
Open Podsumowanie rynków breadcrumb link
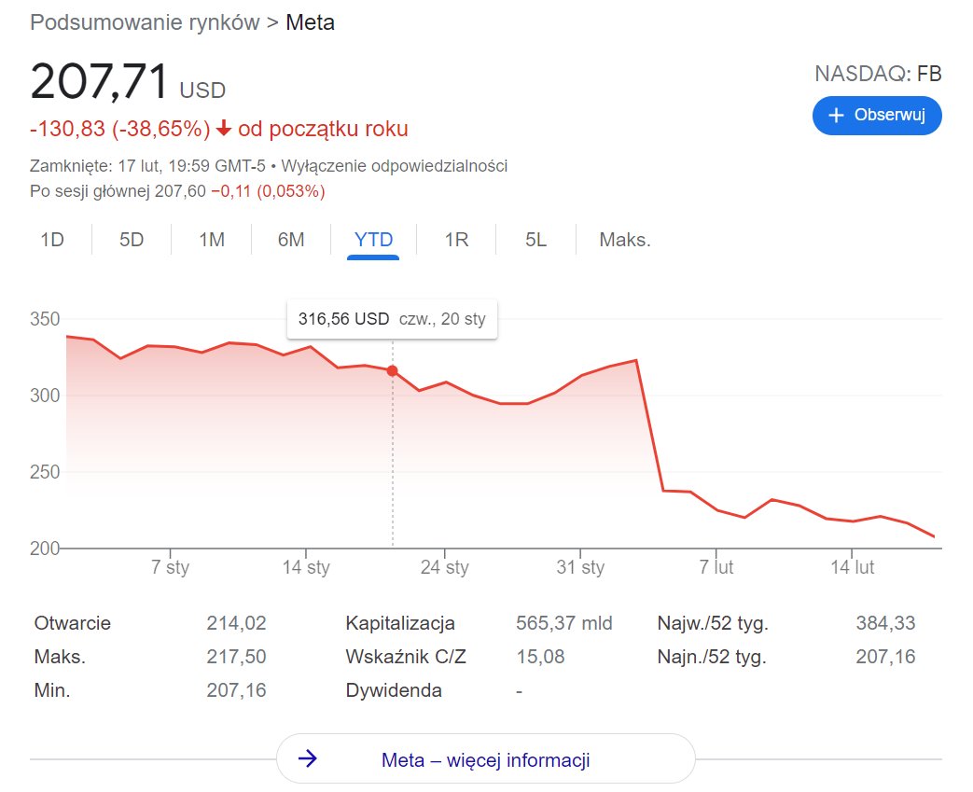point(145,22)
